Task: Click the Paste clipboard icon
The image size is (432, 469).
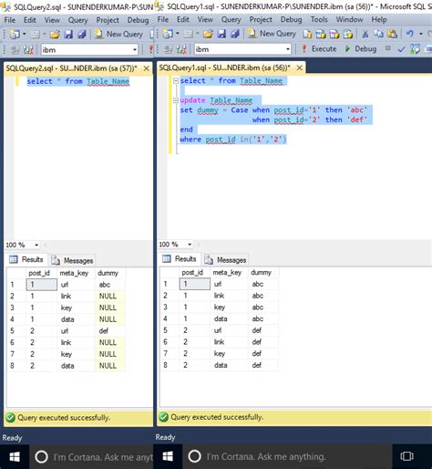Action: (x=392, y=34)
